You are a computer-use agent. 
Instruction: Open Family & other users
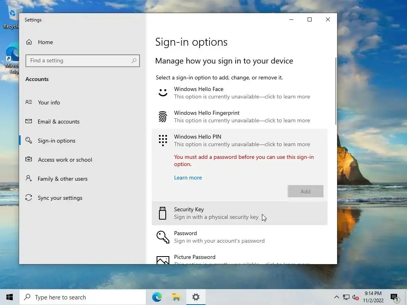[x=83, y=179]
